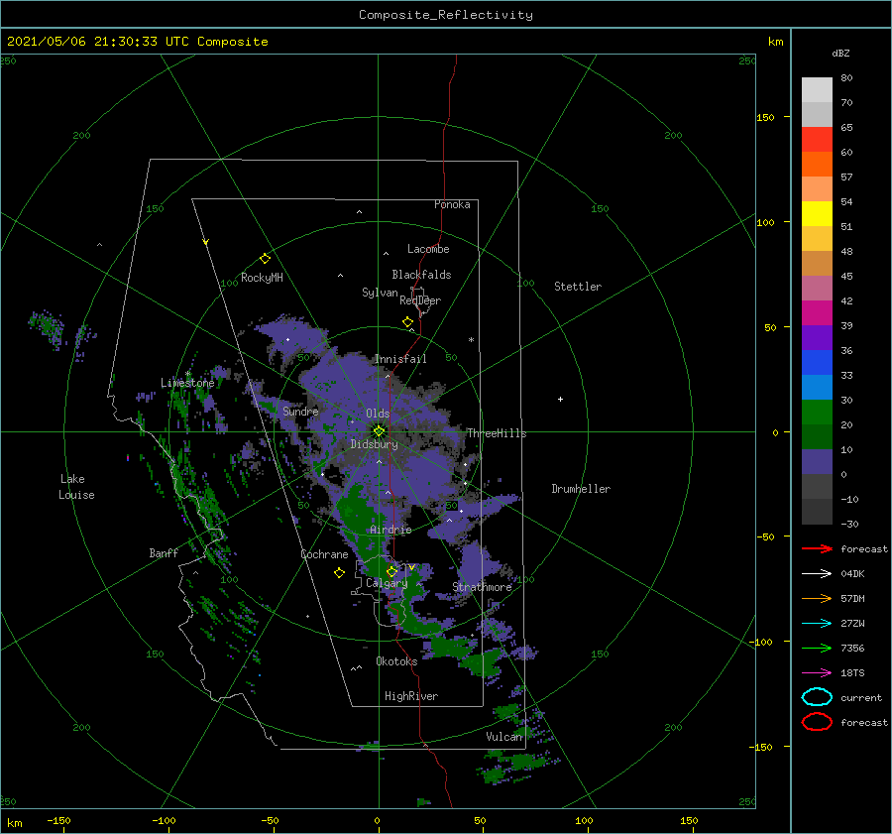Viewport: 892px width, 834px height.
Task: Click the Sundre town label
Action: [x=300, y=411]
